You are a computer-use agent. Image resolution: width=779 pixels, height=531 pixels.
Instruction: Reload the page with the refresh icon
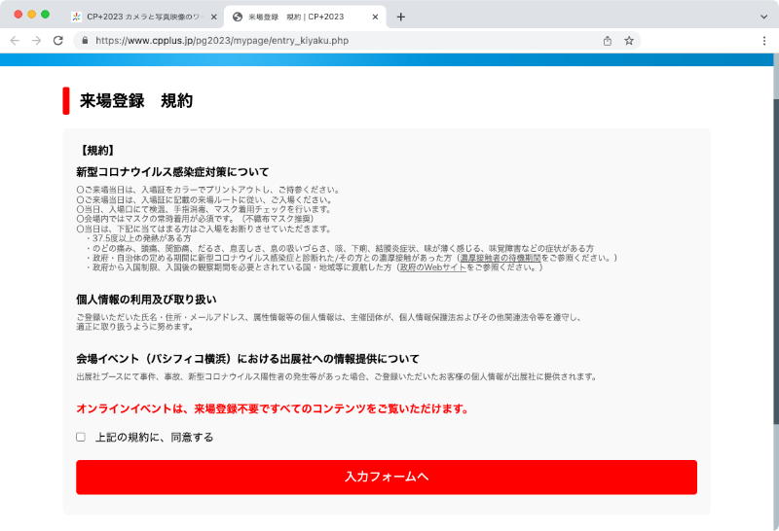(x=58, y=41)
